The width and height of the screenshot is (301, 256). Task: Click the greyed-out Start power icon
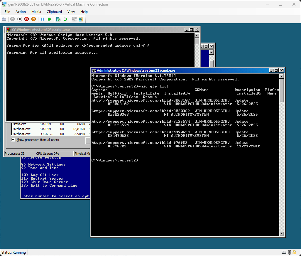click(13, 19)
